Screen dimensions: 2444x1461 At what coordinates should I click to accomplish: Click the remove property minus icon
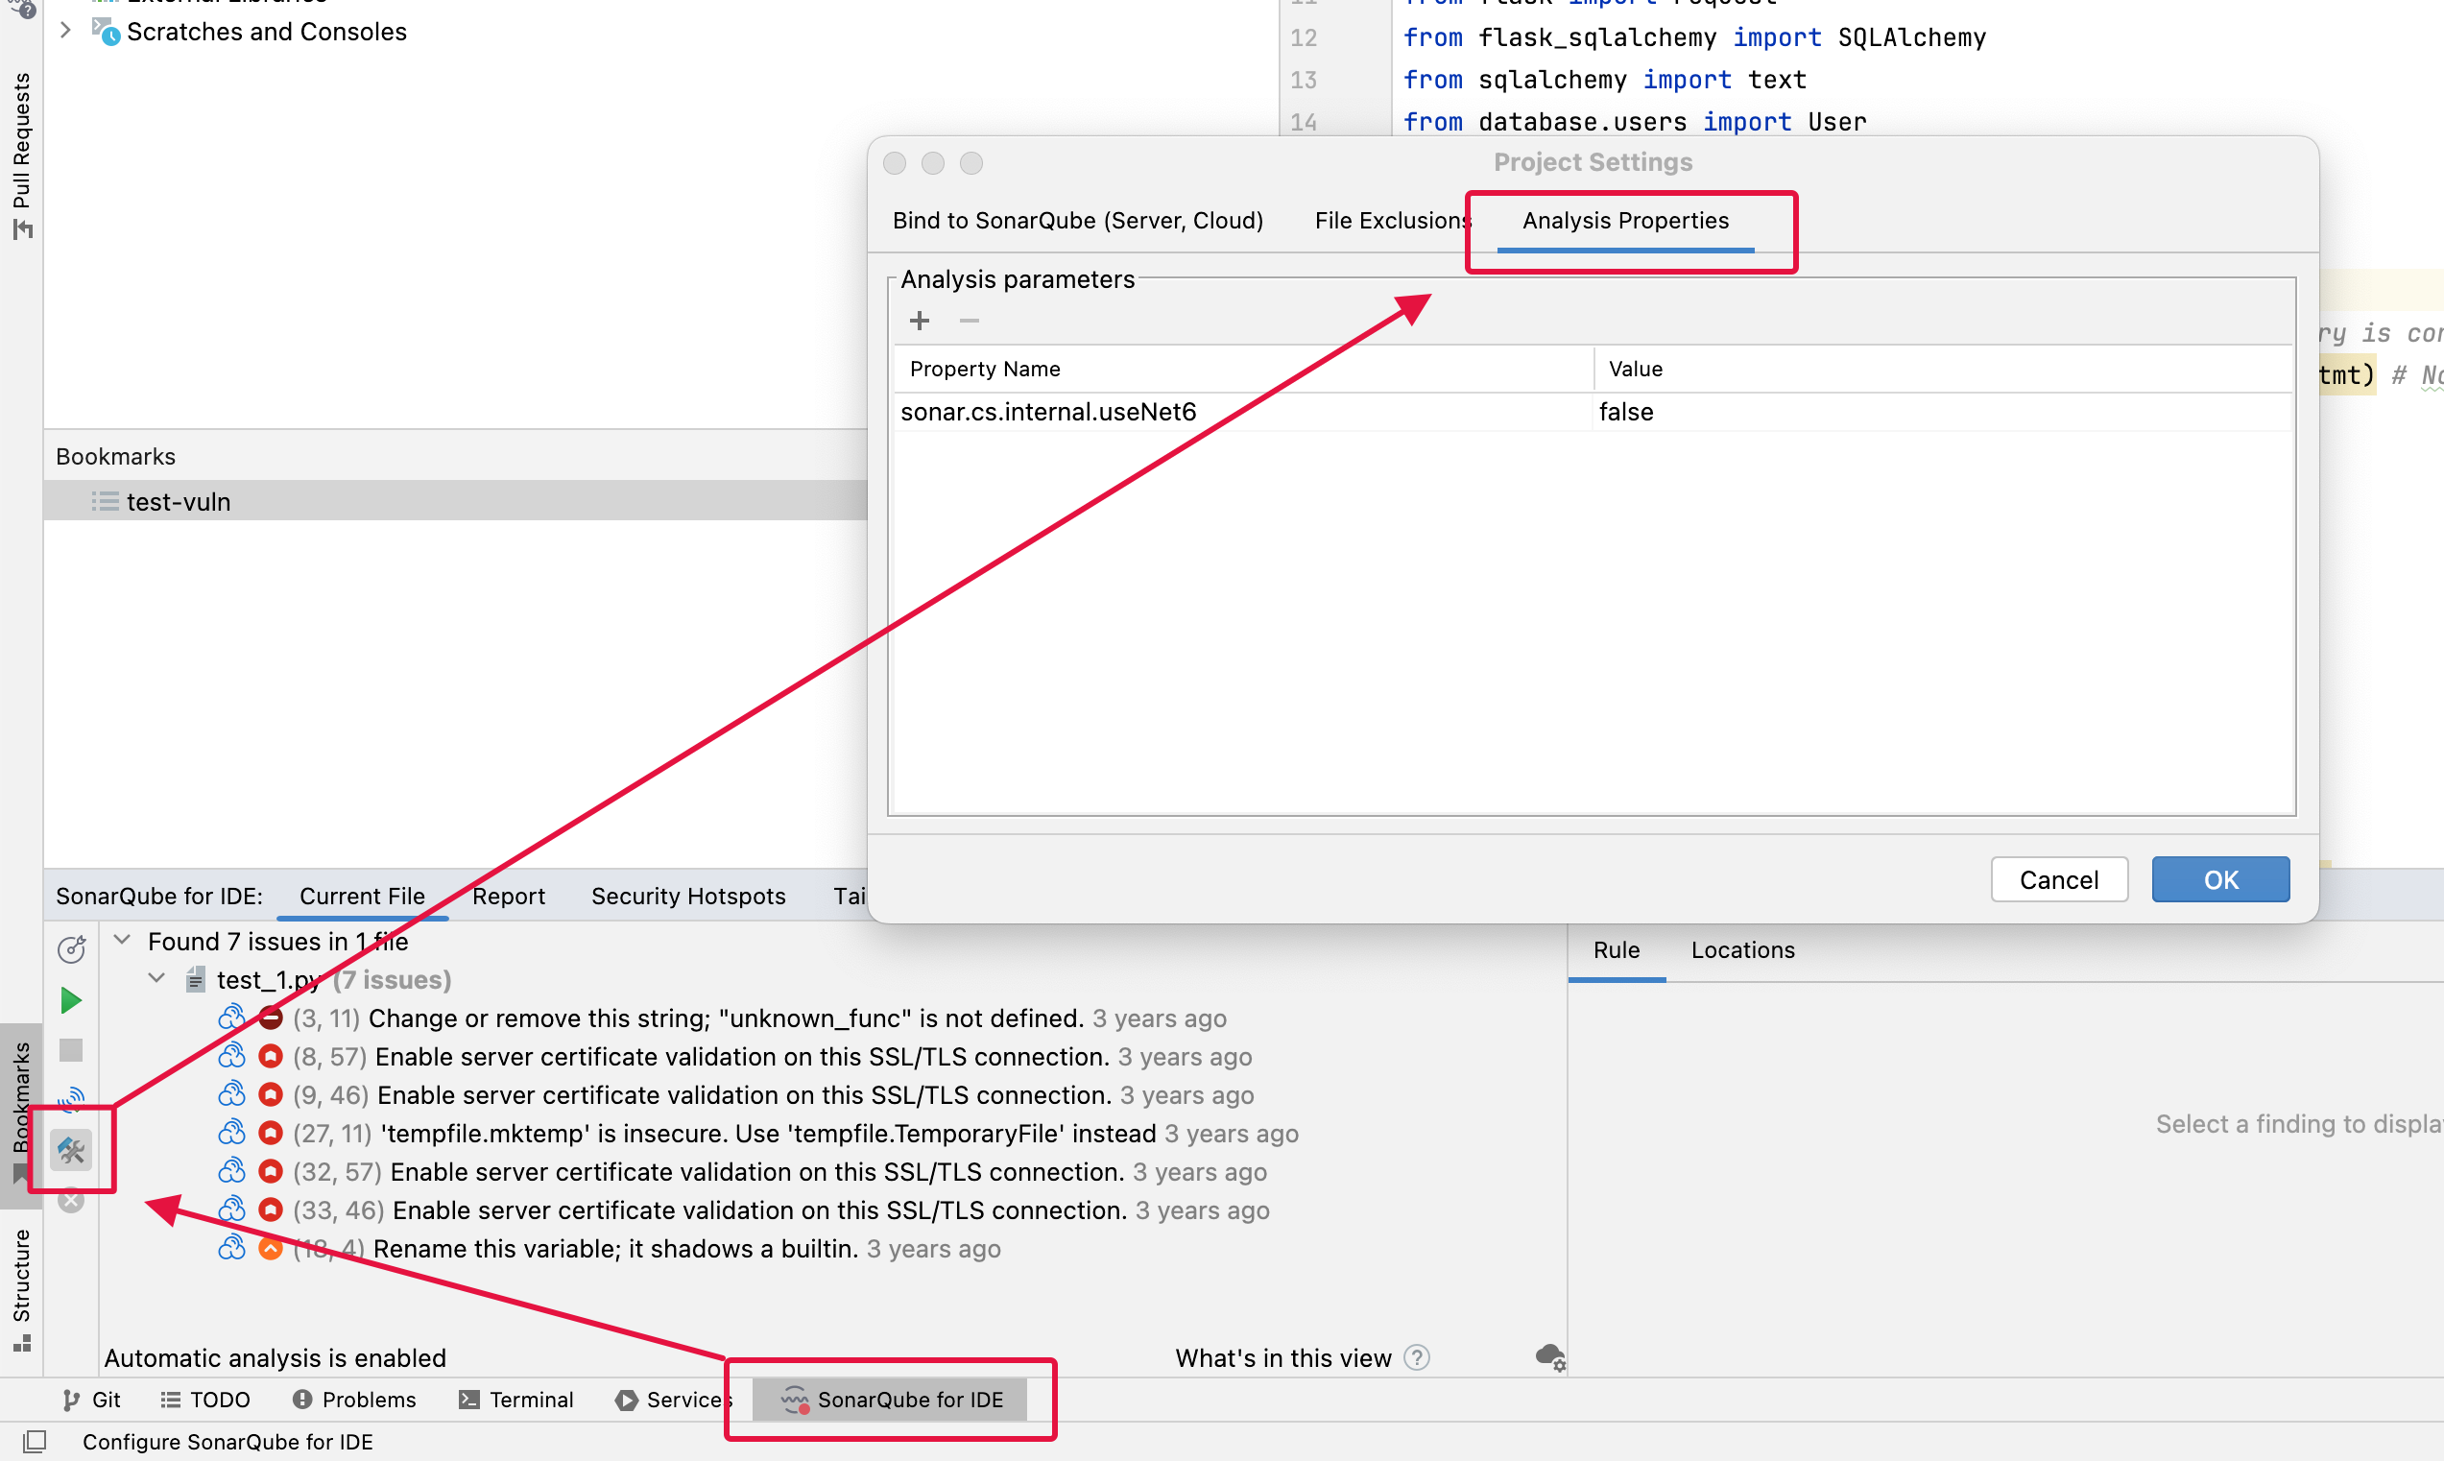970,321
